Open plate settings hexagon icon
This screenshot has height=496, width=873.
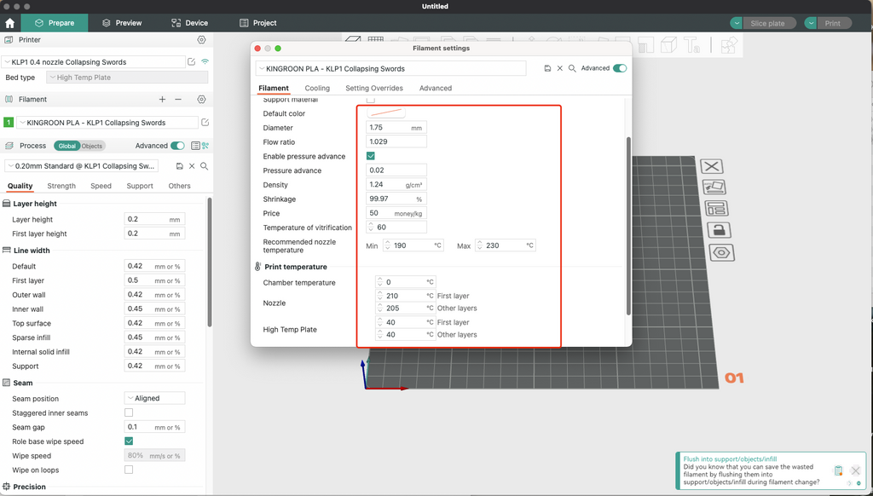721,253
